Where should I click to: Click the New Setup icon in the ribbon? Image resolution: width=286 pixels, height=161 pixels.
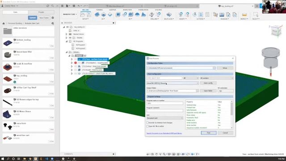(83, 15)
